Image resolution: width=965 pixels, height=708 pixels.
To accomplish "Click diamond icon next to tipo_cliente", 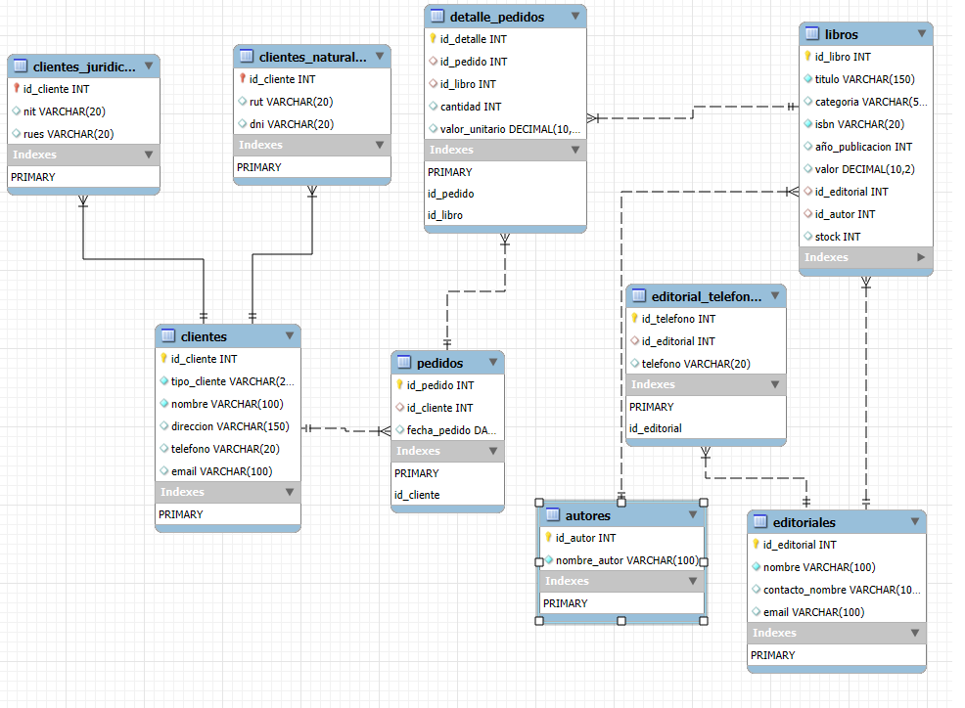I will [164, 380].
